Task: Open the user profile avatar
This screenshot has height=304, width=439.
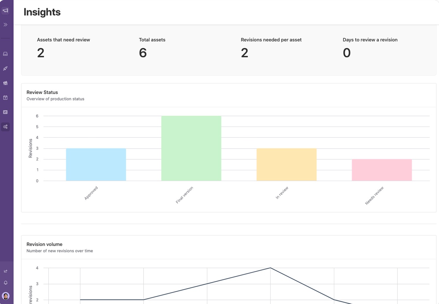Action: click(x=5, y=296)
